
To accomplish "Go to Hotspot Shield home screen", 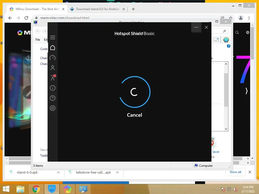I will point(53,47).
